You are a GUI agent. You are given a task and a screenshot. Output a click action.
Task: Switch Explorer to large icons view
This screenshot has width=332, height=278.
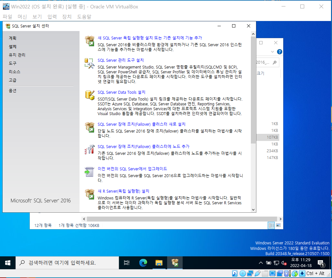click(x=278, y=225)
